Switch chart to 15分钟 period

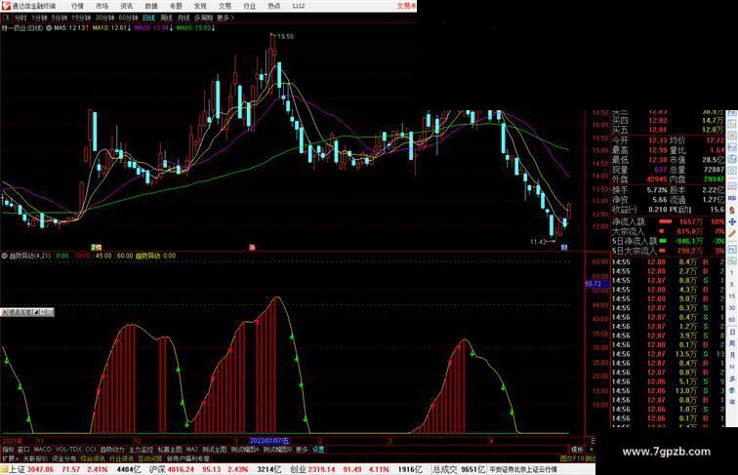tap(81, 18)
